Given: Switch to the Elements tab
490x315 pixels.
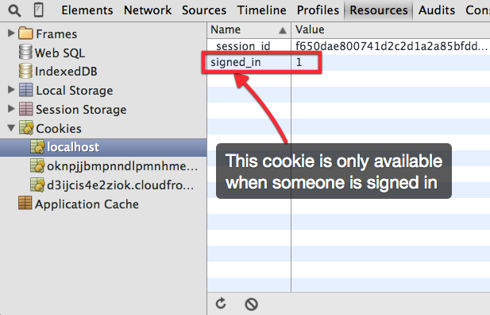Looking at the screenshot, I should [87, 10].
